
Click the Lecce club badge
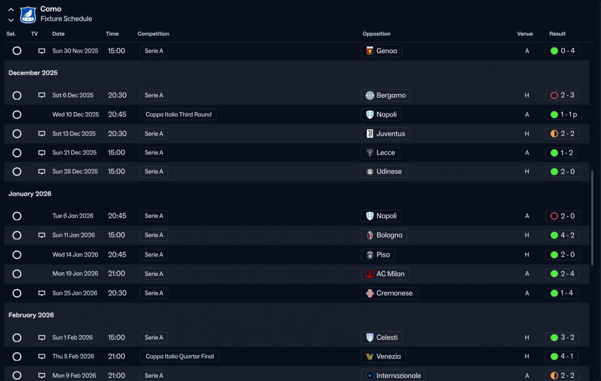(370, 152)
